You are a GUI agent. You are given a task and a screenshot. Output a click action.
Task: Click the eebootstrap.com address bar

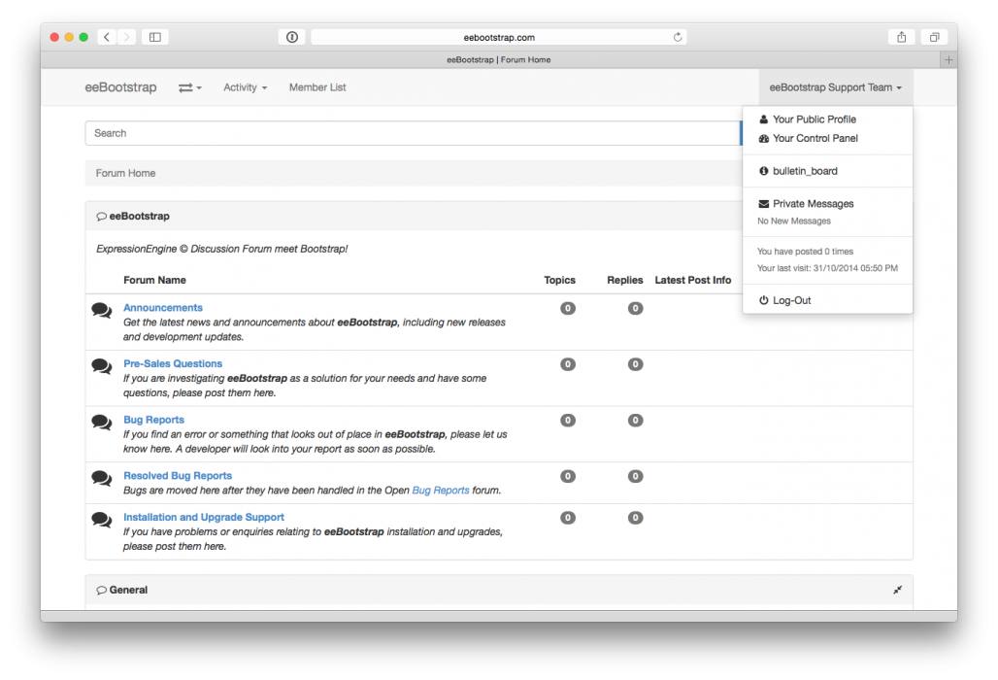pyautogui.click(x=498, y=37)
